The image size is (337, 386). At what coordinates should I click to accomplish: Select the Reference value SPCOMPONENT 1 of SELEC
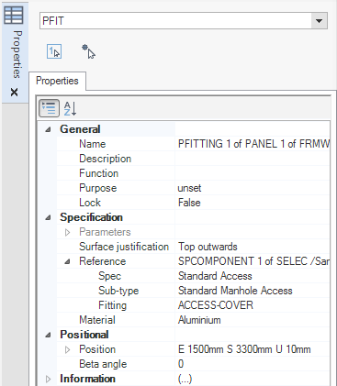click(x=253, y=261)
